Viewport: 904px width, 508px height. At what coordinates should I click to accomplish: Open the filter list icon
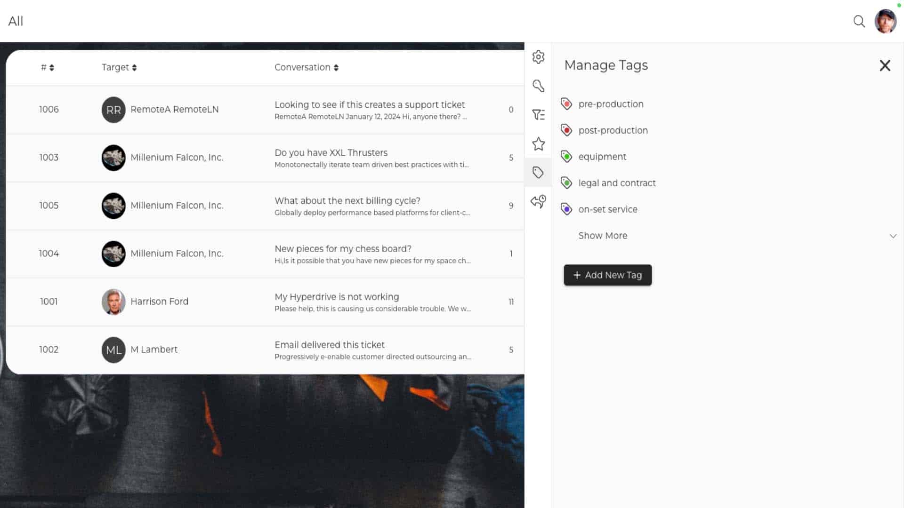[x=538, y=115]
